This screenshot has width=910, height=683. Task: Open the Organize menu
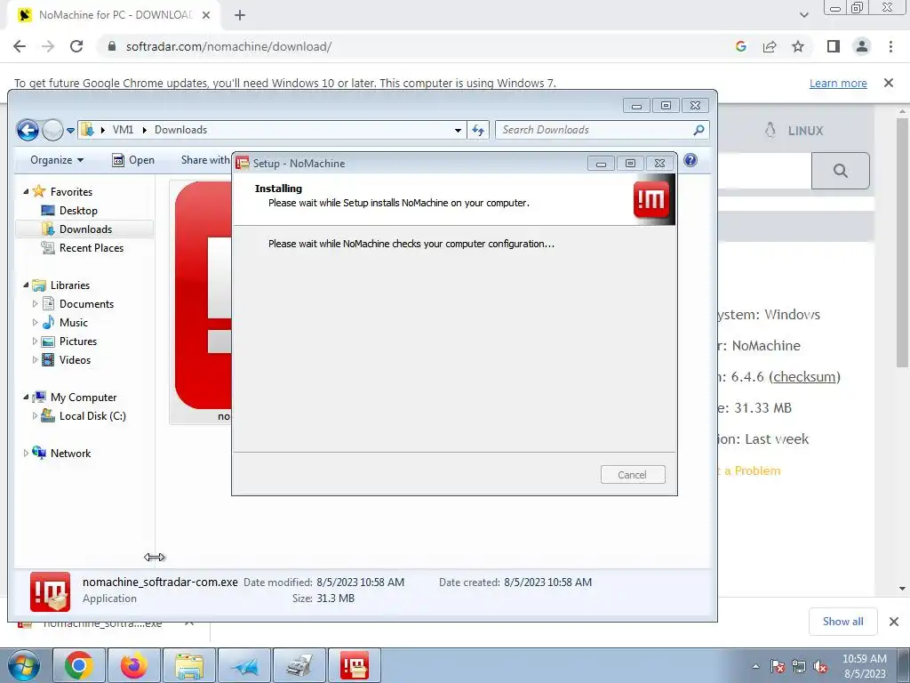point(57,160)
